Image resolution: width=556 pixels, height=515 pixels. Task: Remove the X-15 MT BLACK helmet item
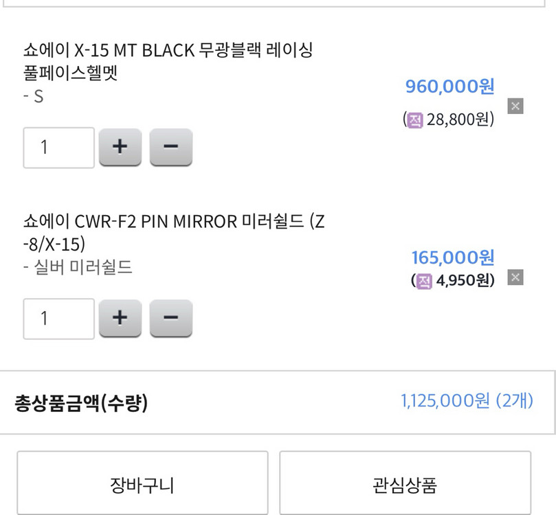[x=515, y=106]
